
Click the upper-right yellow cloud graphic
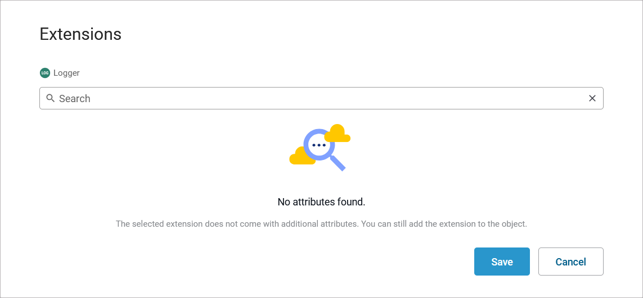[x=338, y=134]
